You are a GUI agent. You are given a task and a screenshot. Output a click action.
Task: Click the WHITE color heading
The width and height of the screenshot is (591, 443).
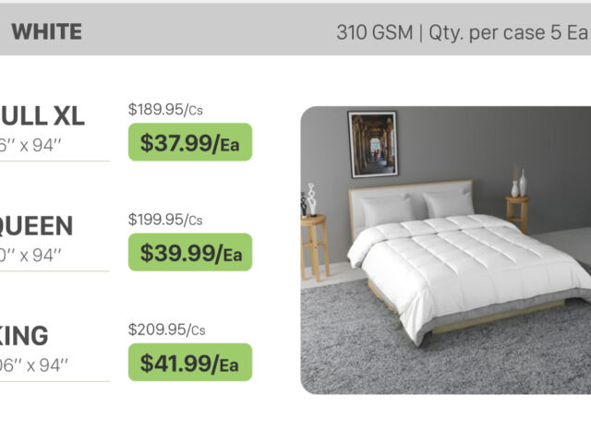click(x=46, y=32)
